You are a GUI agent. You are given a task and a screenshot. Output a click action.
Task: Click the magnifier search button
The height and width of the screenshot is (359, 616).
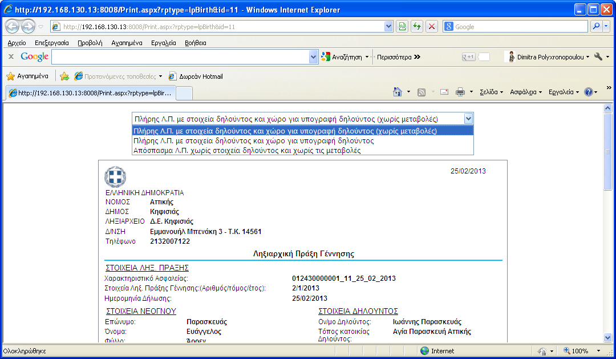click(x=597, y=27)
